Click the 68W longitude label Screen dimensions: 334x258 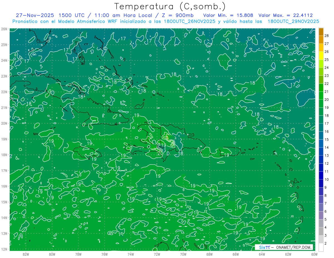point(209,254)
